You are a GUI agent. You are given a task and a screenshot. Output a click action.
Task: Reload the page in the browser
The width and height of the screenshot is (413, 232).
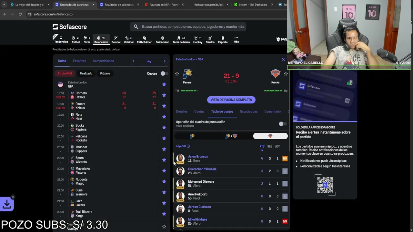click(20, 14)
